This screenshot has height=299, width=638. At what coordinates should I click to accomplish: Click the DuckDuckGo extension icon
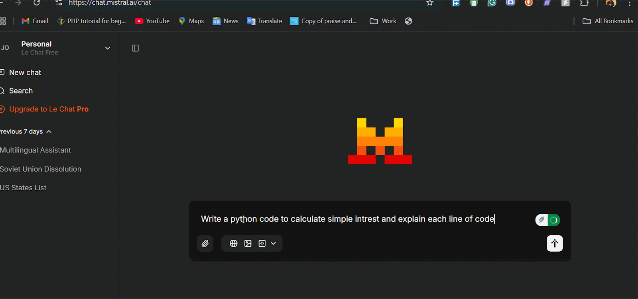pyautogui.click(x=529, y=3)
